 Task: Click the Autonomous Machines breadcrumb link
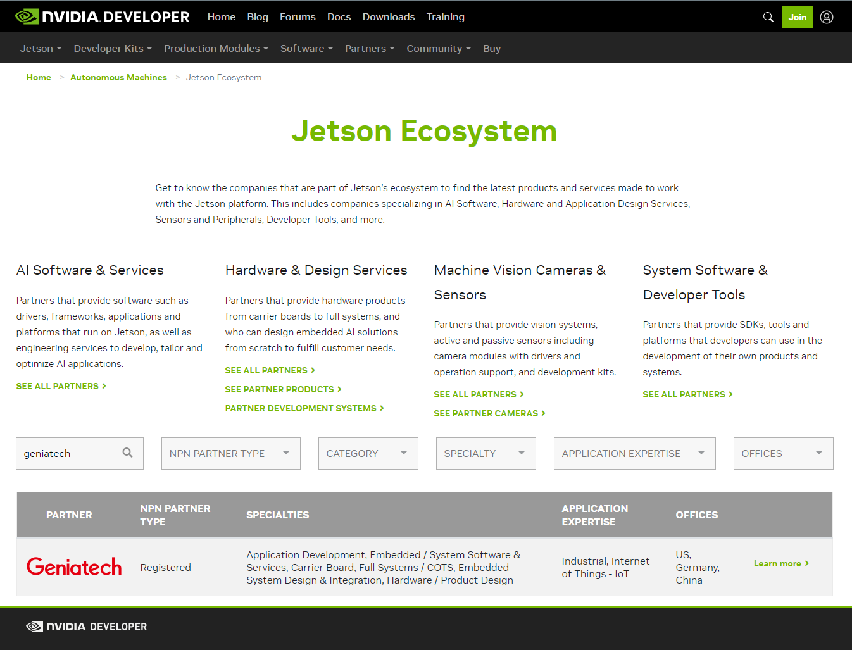tap(118, 77)
